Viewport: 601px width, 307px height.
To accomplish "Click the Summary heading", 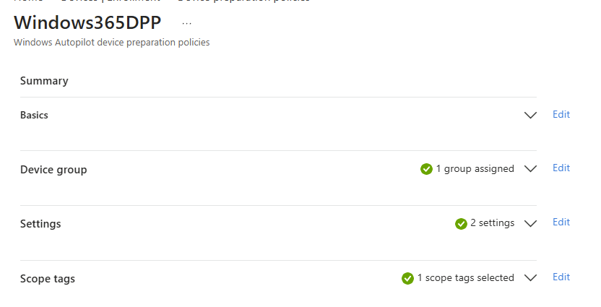I will [x=44, y=81].
